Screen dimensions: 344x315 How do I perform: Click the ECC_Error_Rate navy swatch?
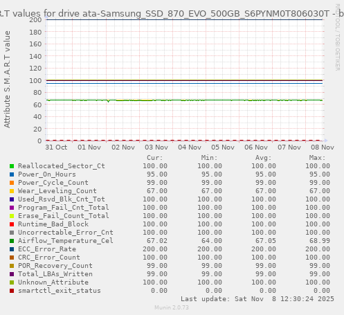tap(12, 249)
